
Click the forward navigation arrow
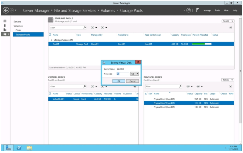[x=12, y=10]
